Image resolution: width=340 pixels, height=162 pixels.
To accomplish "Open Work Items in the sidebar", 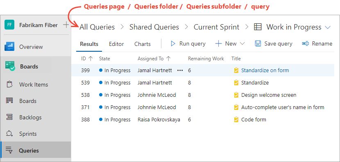I will [x=34, y=85].
